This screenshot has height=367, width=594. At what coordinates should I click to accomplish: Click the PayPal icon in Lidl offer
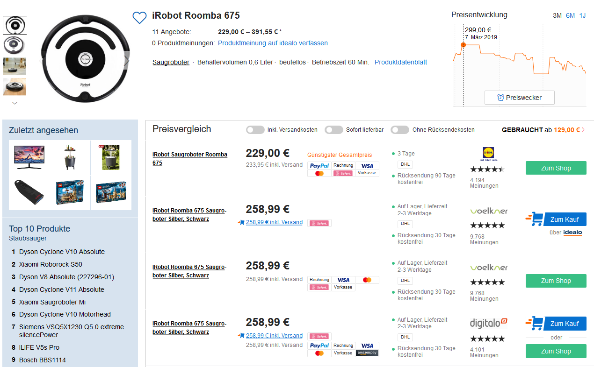click(x=319, y=166)
